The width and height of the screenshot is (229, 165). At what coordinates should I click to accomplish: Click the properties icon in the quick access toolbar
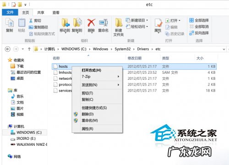click(x=14, y=5)
